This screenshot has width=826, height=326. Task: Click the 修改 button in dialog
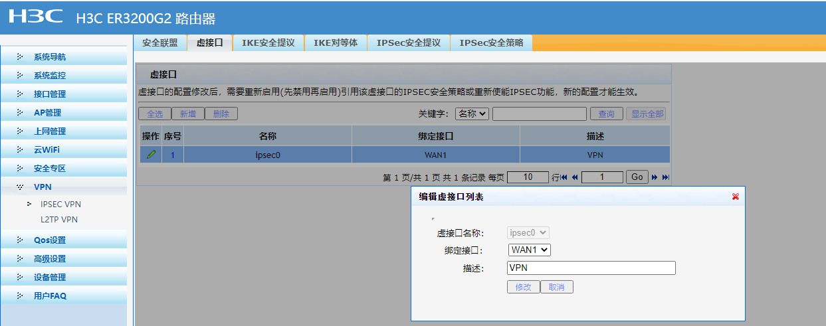point(524,287)
